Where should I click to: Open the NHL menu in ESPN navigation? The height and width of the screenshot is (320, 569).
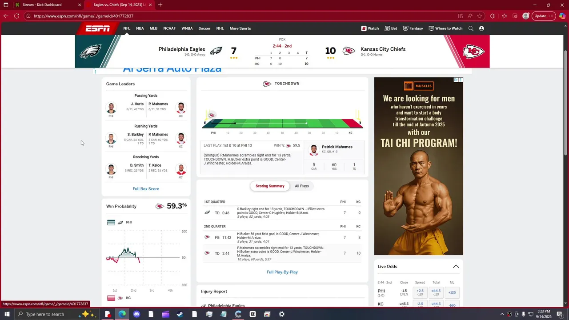point(220,28)
